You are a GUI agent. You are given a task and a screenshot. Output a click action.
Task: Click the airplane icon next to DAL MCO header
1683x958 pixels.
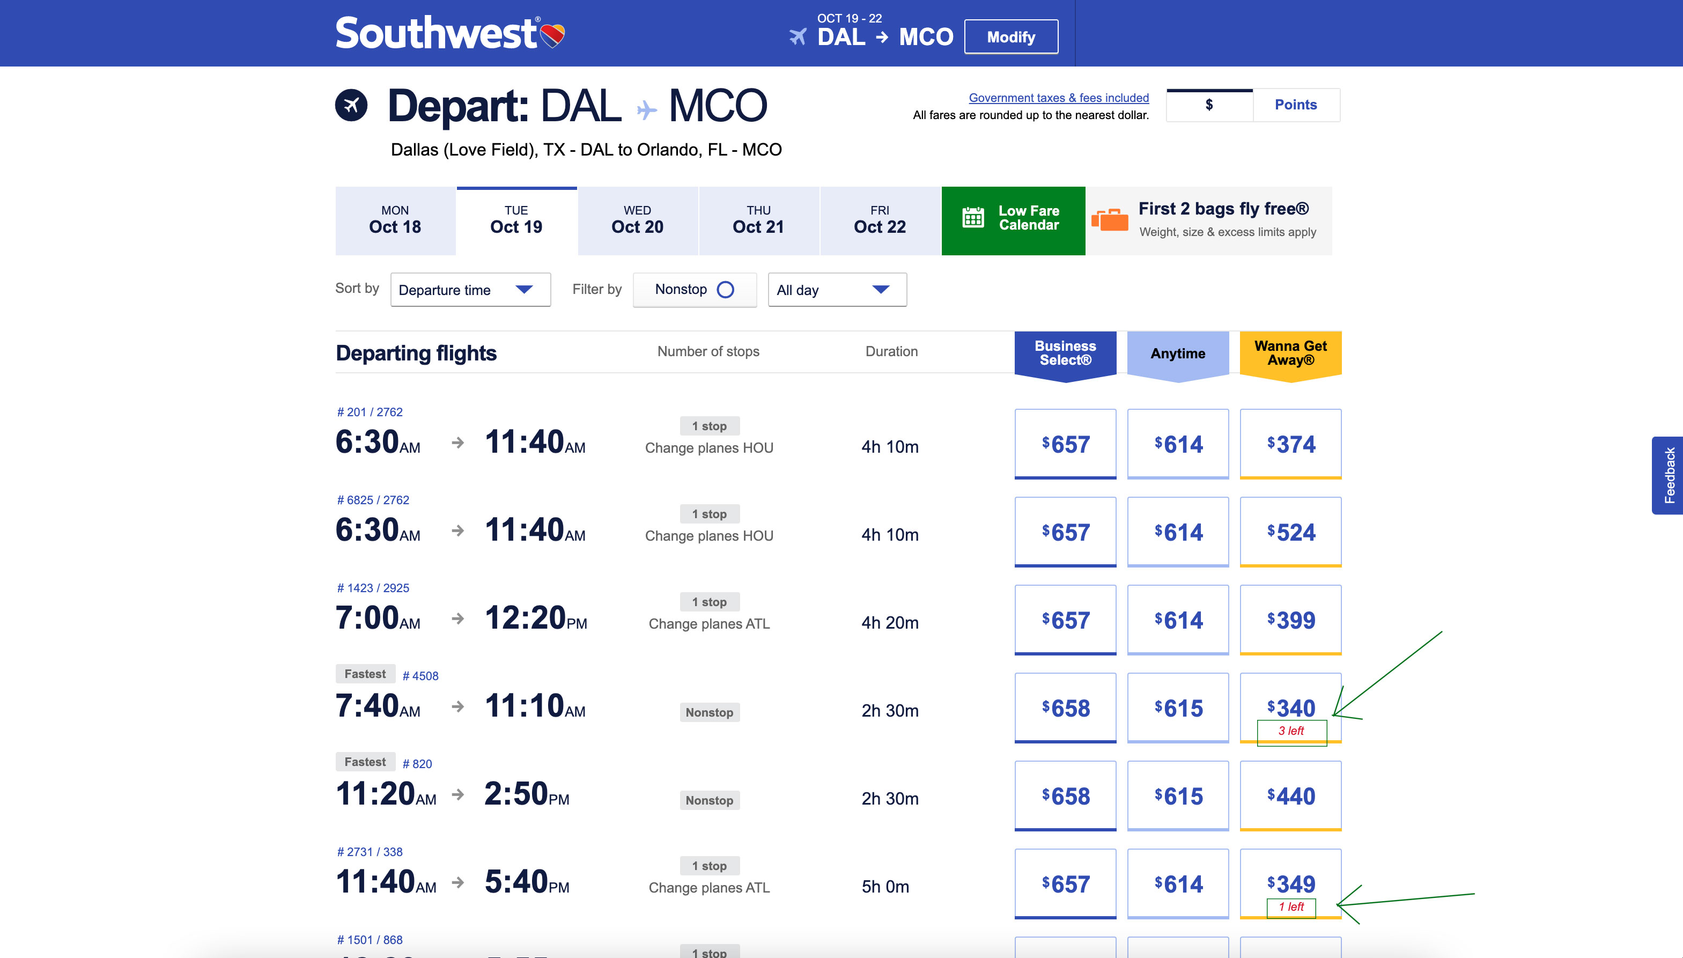pyautogui.click(x=798, y=36)
